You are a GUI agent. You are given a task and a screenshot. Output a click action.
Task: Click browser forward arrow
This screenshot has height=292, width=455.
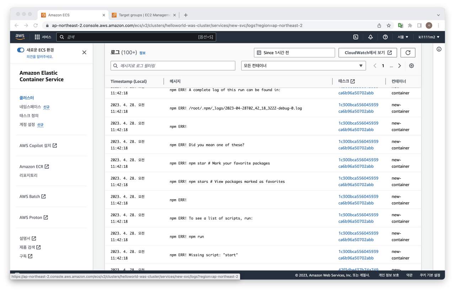[26, 25]
